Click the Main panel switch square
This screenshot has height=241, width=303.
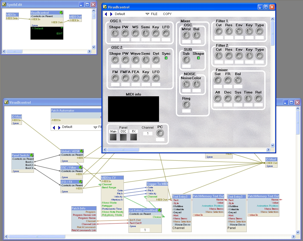[x=113, y=137]
